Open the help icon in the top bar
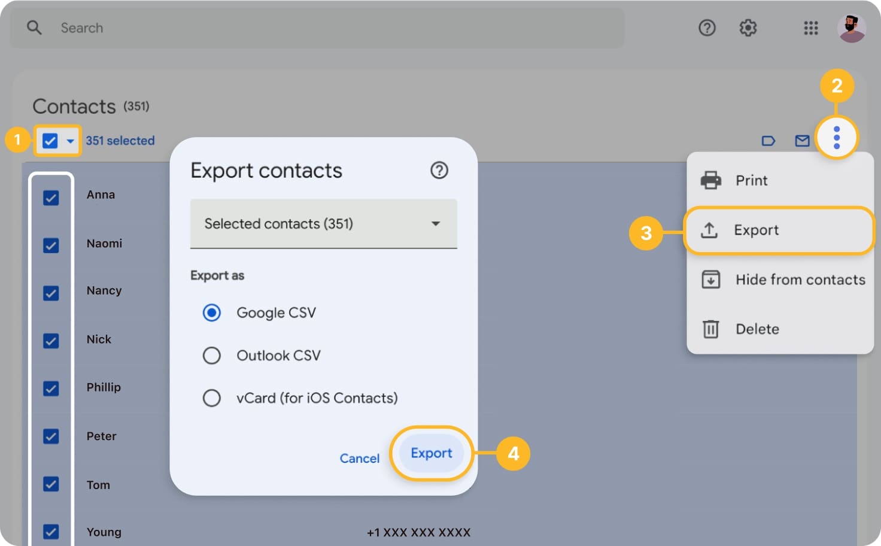Viewport: 881px width, 546px height. coord(707,28)
